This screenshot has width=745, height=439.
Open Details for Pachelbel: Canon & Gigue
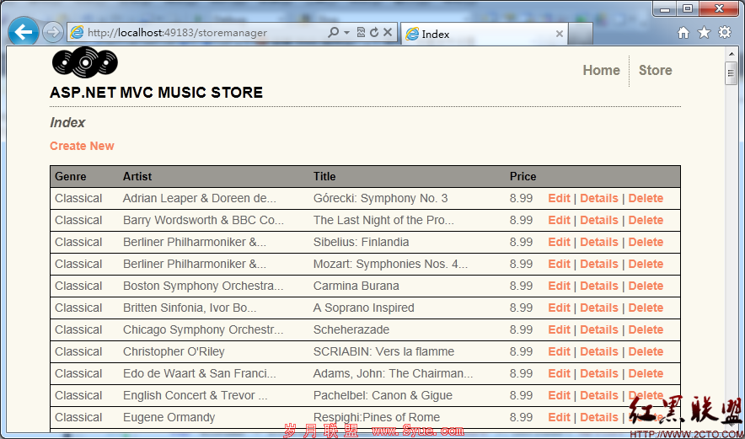[x=599, y=395]
